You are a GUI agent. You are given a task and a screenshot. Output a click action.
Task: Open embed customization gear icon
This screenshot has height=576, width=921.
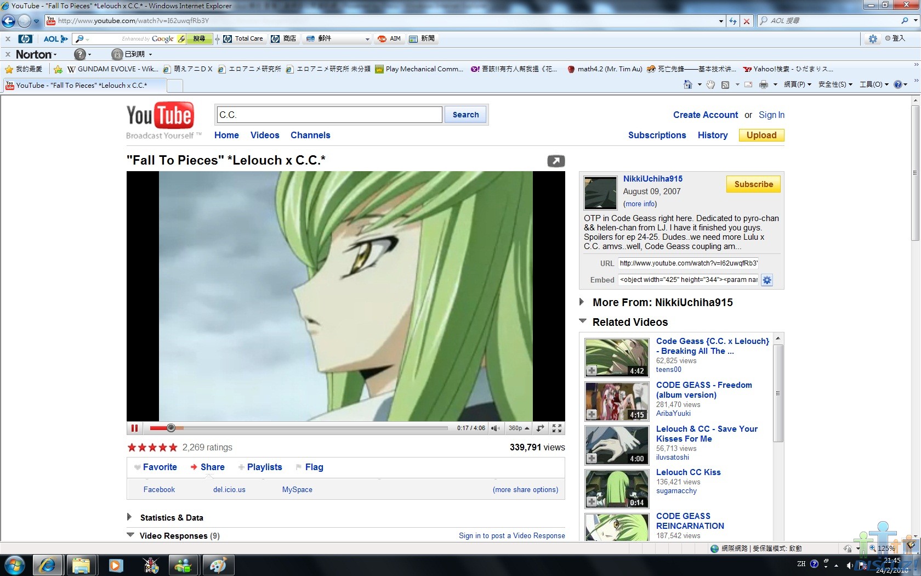coord(767,280)
